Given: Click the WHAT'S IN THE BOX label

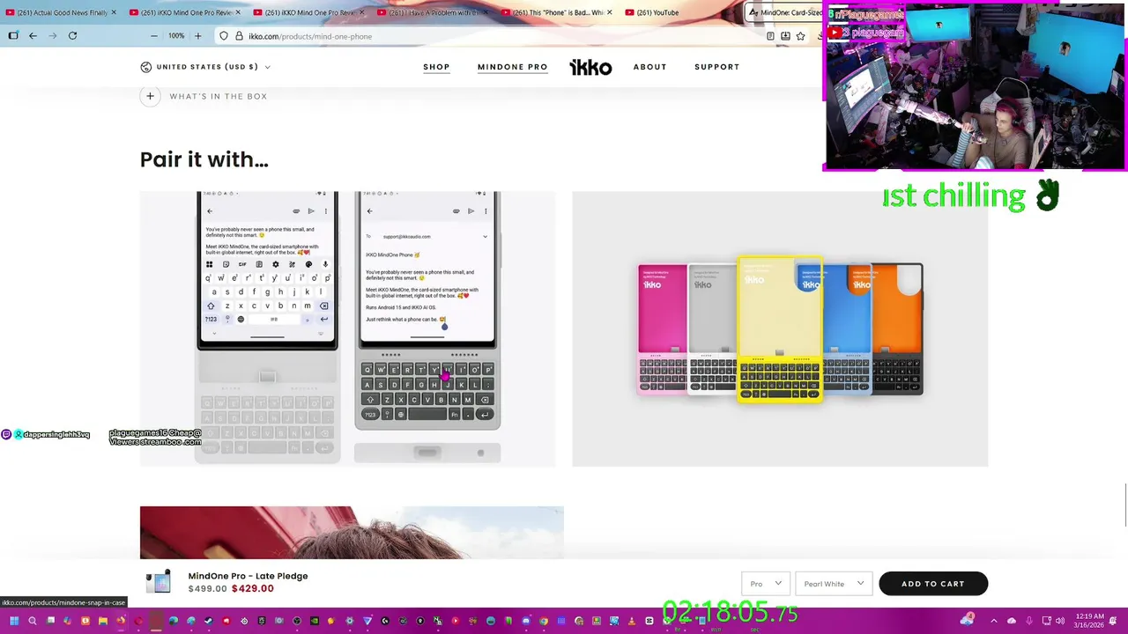Looking at the screenshot, I should coord(219,96).
